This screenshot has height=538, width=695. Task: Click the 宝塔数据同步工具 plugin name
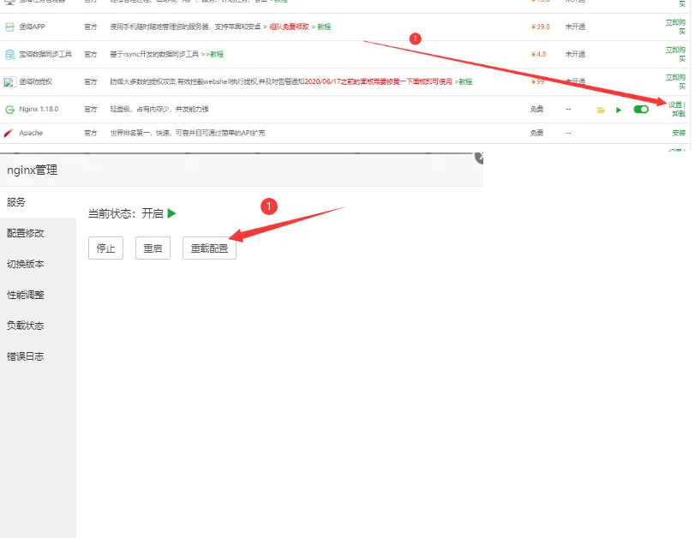pyautogui.click(x=45, y=55)
